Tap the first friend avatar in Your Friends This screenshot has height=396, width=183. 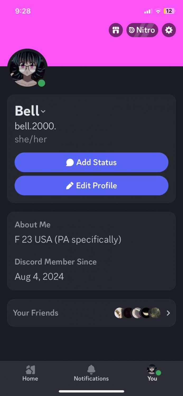point(119,313)
